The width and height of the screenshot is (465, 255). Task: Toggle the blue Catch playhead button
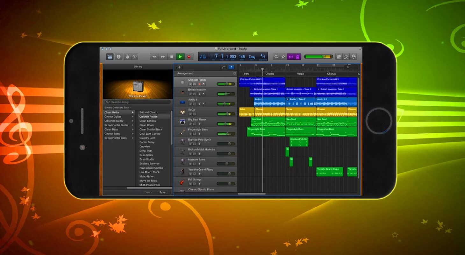pyautogui.click(x=231, y=67)
